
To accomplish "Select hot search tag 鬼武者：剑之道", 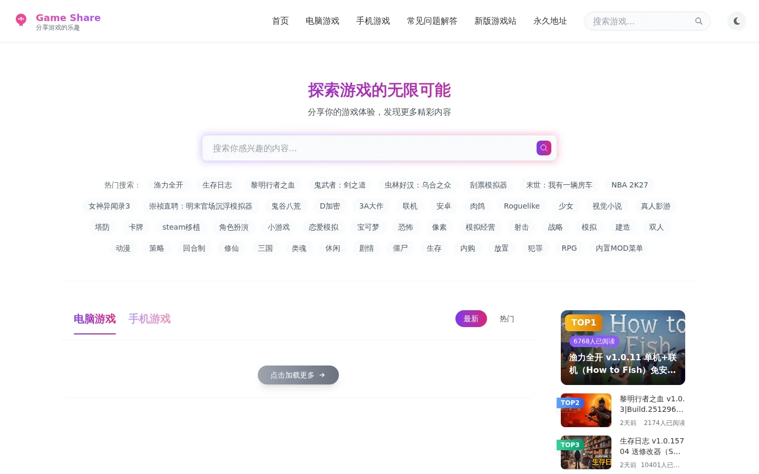I will click(340, 185).
